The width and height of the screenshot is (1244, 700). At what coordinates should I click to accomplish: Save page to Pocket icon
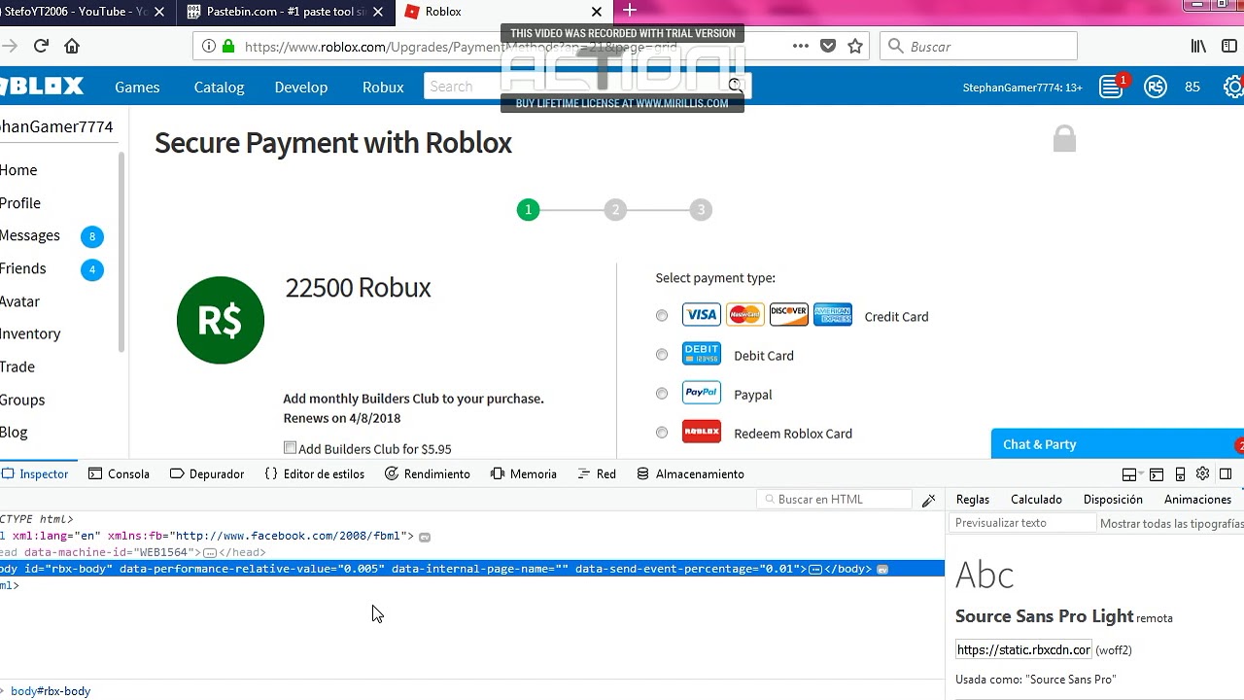coord(828,46)
